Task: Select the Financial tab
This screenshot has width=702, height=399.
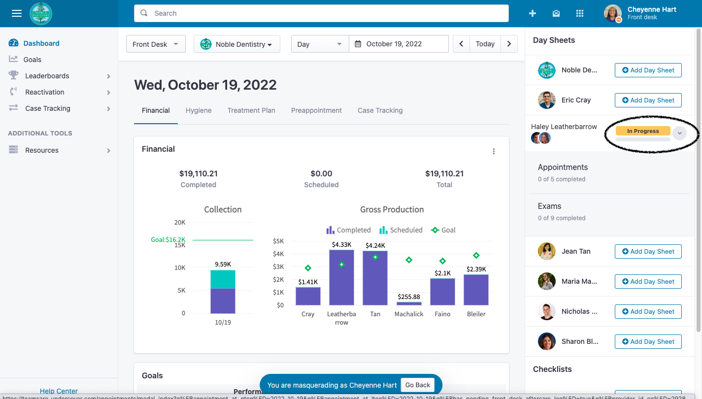Action: click(156, 110)
